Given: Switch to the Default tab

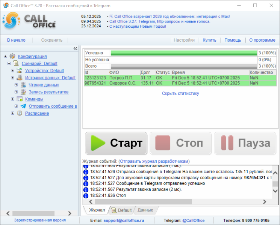Looking at the screenshot, I should pyautogui.click(x=122, y=210).
